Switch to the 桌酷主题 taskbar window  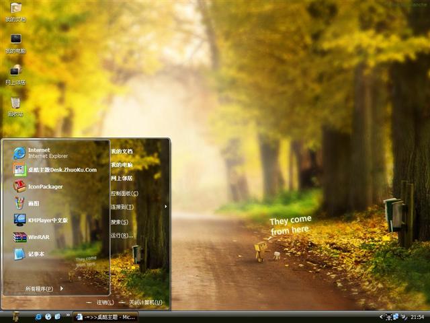pos(105,316)
